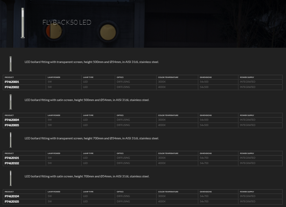Open the 500mm satin screen bollard thumbnail

point(11,102)
